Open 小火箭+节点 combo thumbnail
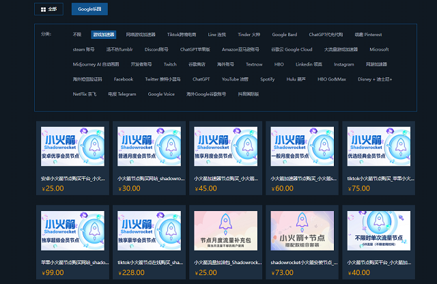 (302, 231)
